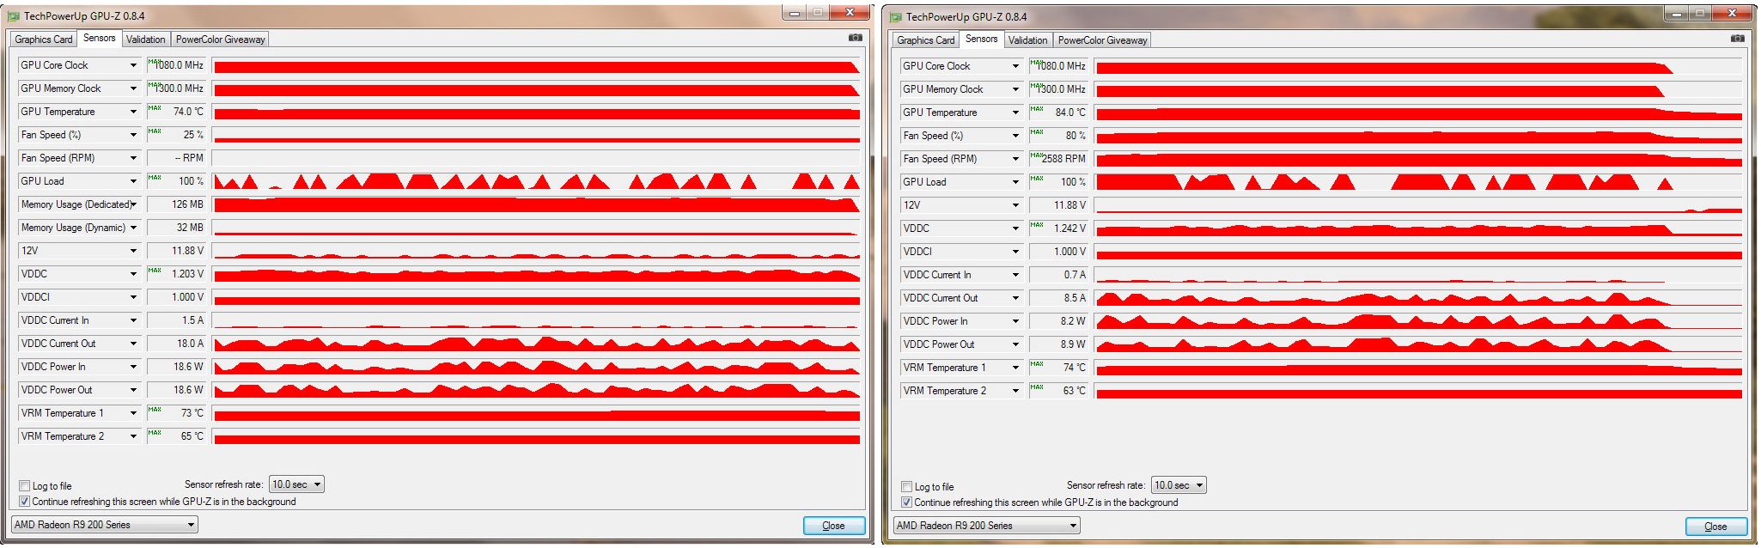Click GPU Load graph in right window

pyautogui.click(x=1418, y=182)
